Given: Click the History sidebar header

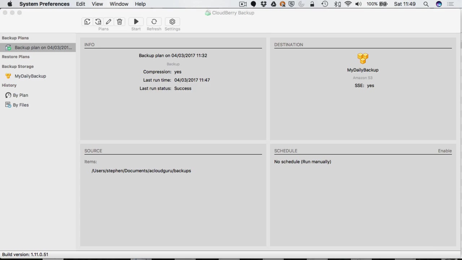Looking at the screenshot, I should click(x=9, y=85).
